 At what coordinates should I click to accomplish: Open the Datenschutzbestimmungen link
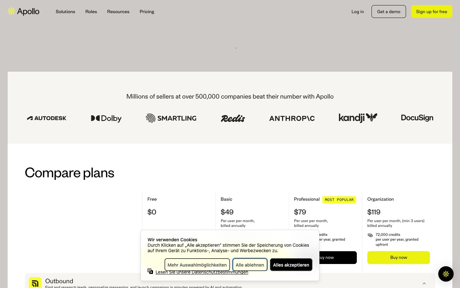point(202,272)
